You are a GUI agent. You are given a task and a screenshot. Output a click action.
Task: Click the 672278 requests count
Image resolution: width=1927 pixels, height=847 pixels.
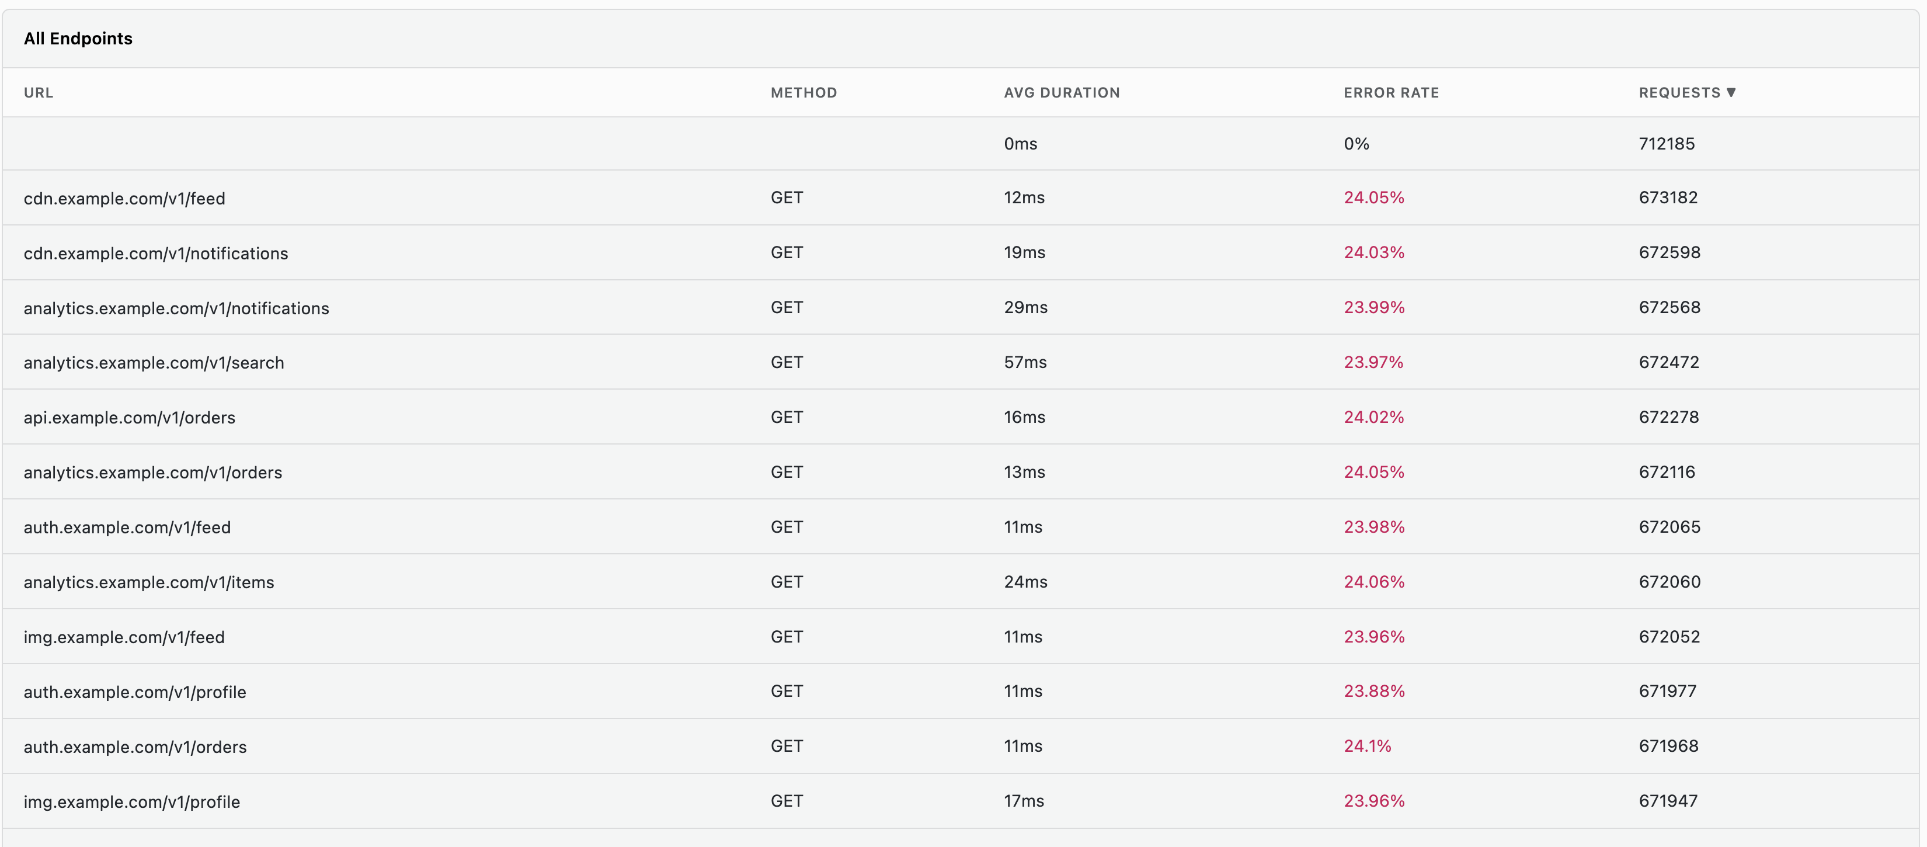[x=1669, y=416]
